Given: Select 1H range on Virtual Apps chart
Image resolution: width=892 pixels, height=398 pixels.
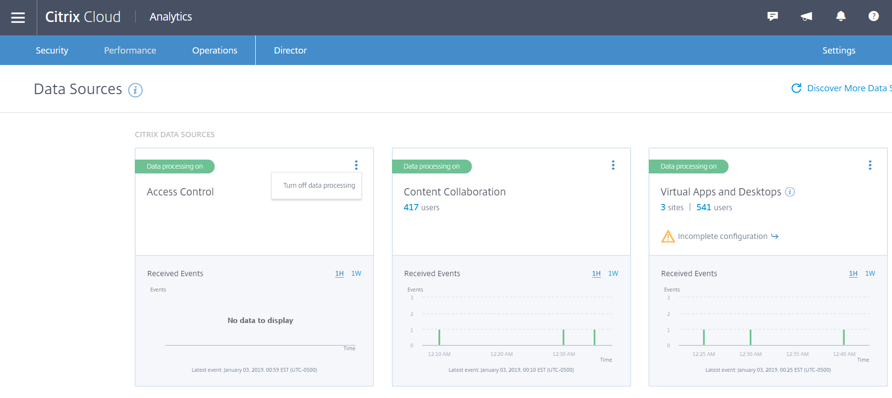Looking at the screenshot, I should (x=853, y=274).
